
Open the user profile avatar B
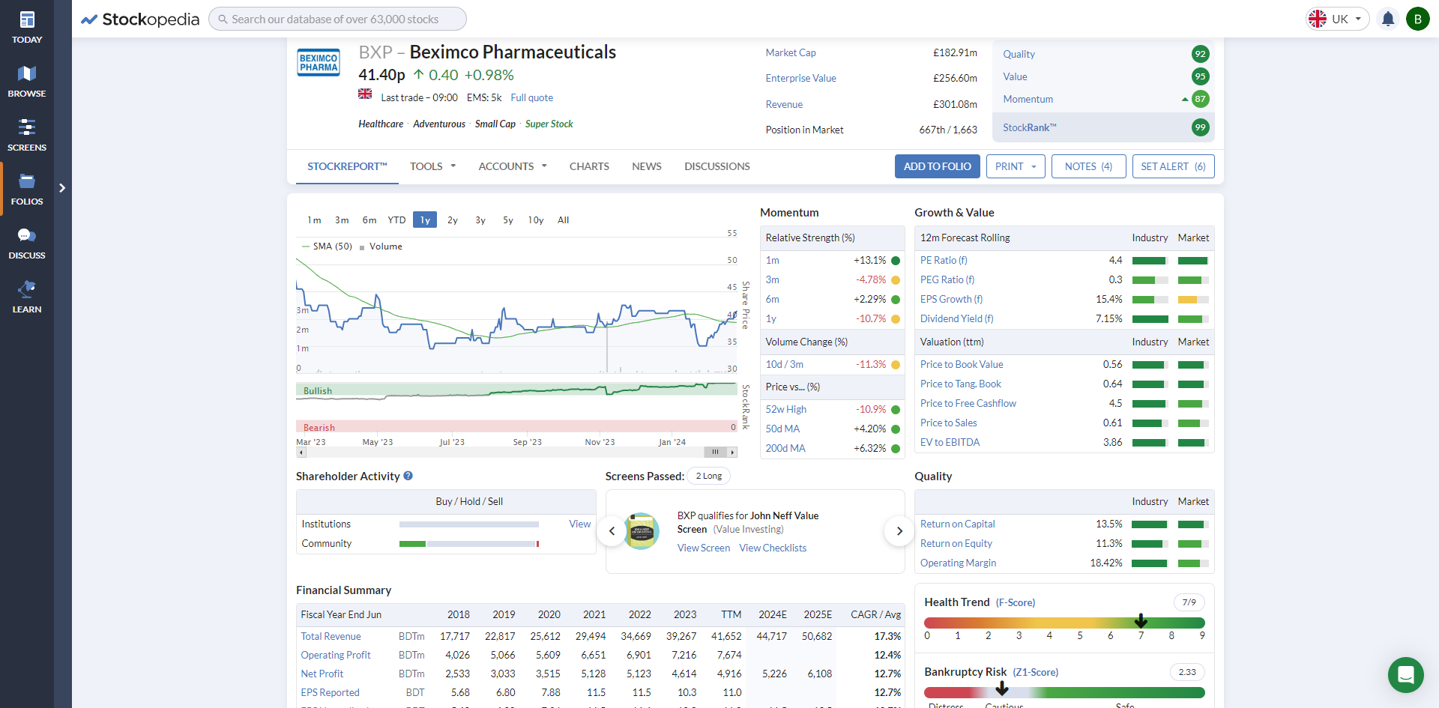pyautogui.click(x=1417, y=19)
